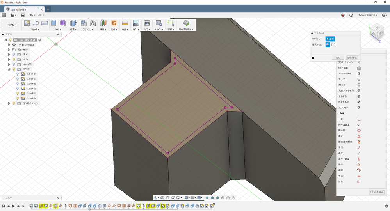Click the スケッチを停止 button in palette

pos(377,192)
